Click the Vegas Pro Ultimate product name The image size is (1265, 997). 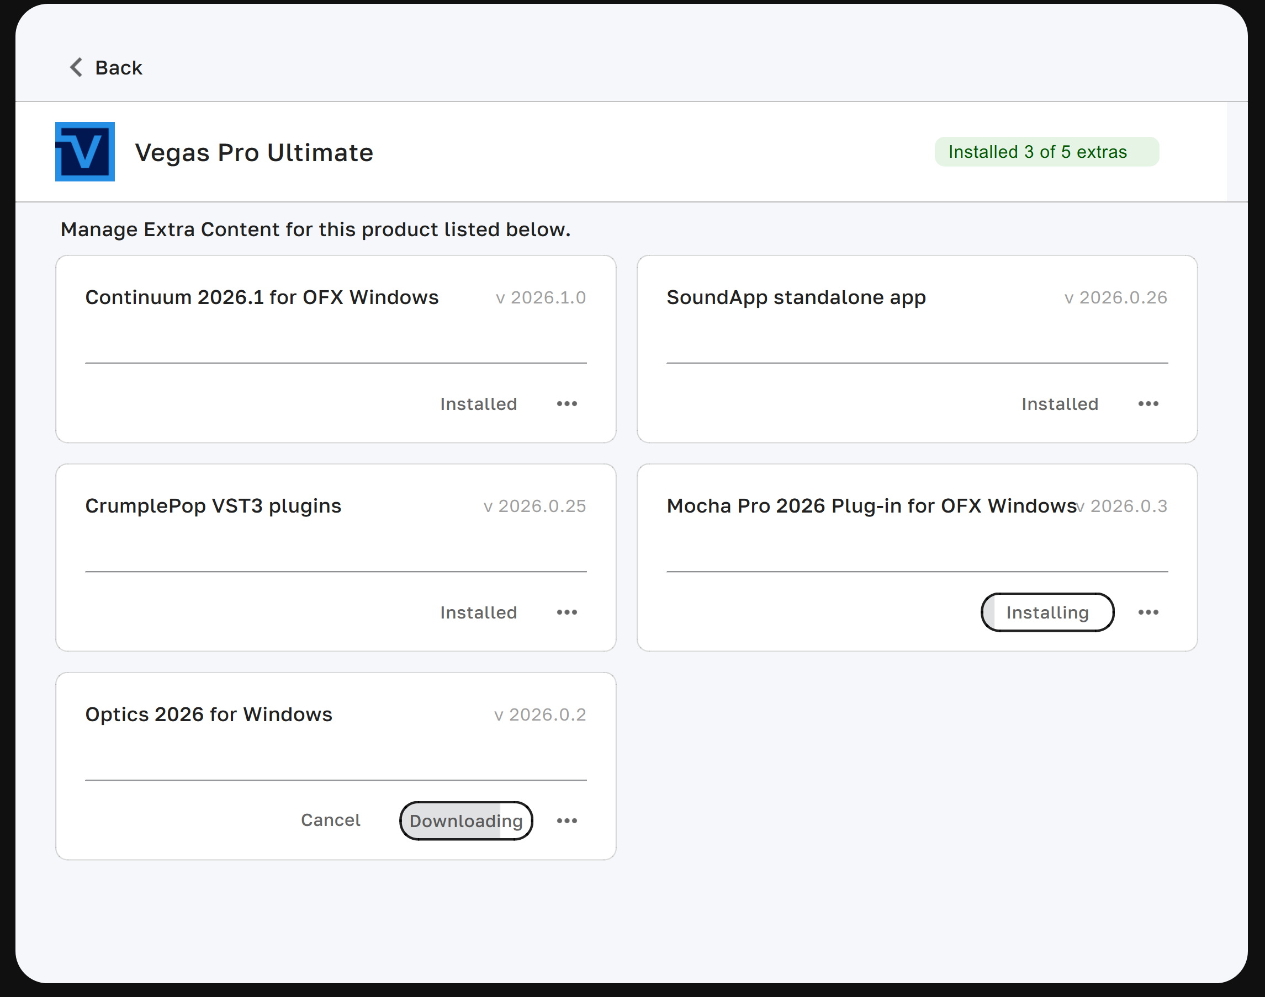point(254,153)
